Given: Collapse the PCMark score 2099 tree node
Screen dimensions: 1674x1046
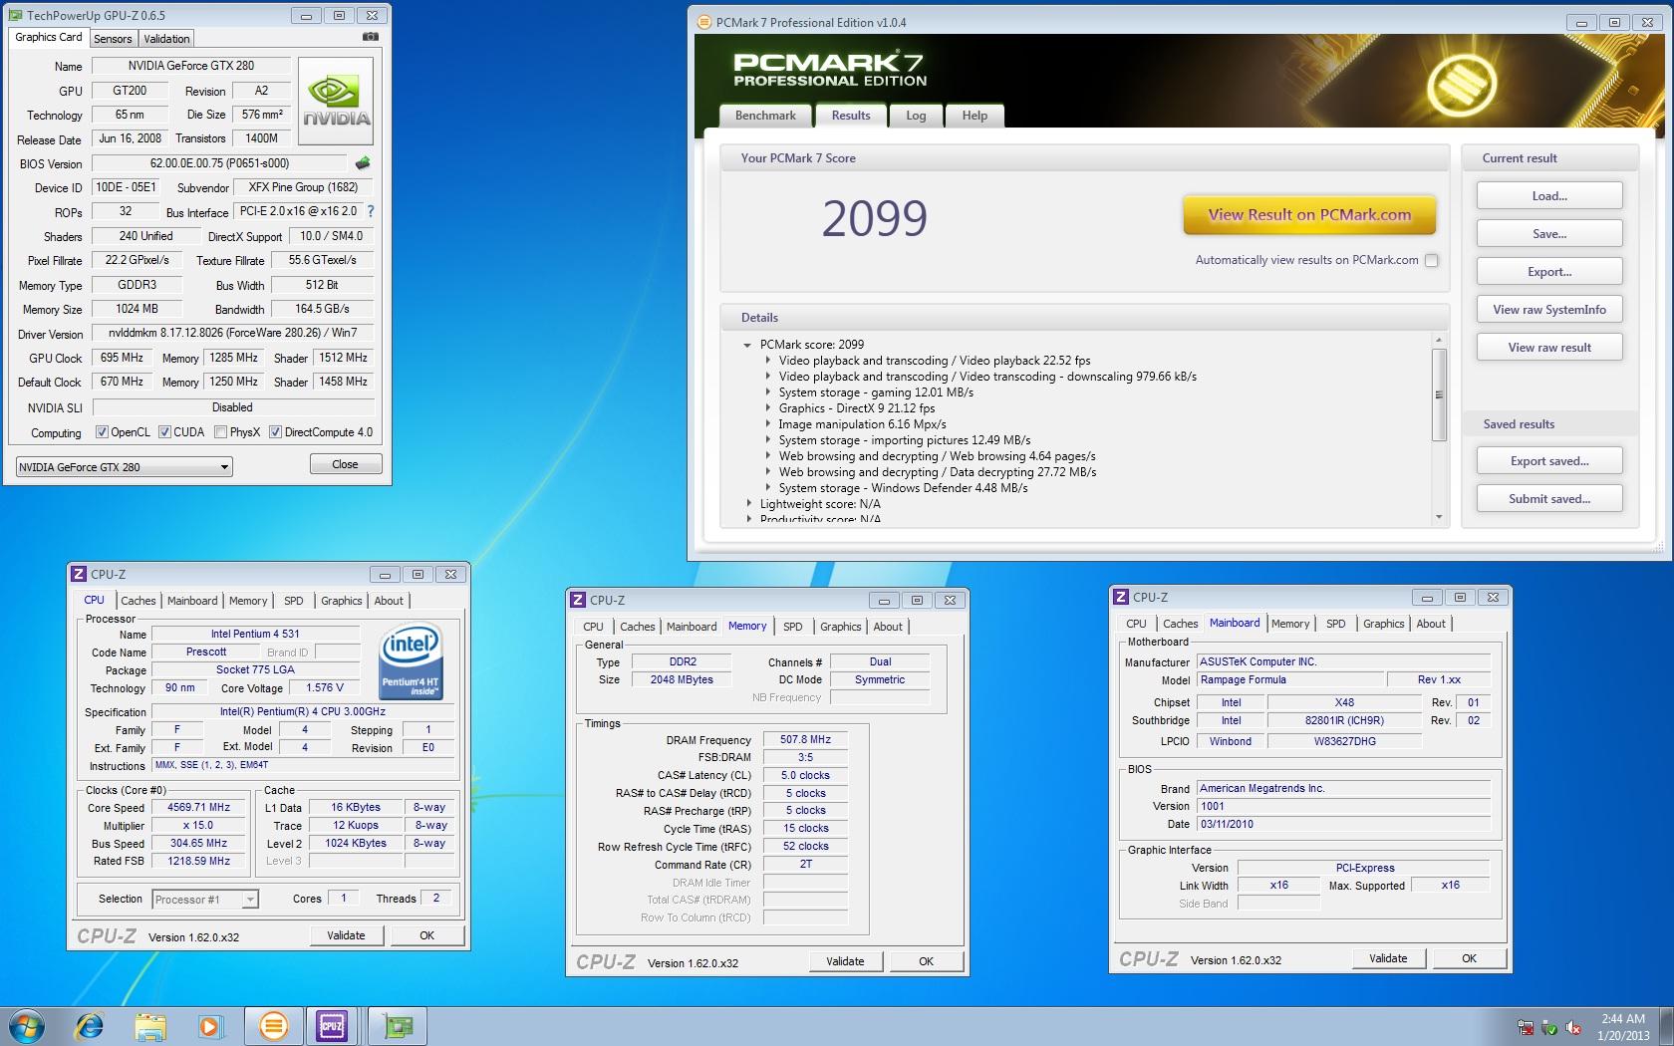Looking at the screenshot, I should (746, 345).
